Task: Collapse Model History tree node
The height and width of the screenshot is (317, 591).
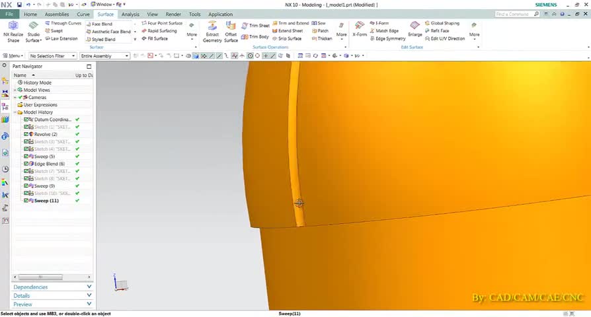Action: (15, 112)
